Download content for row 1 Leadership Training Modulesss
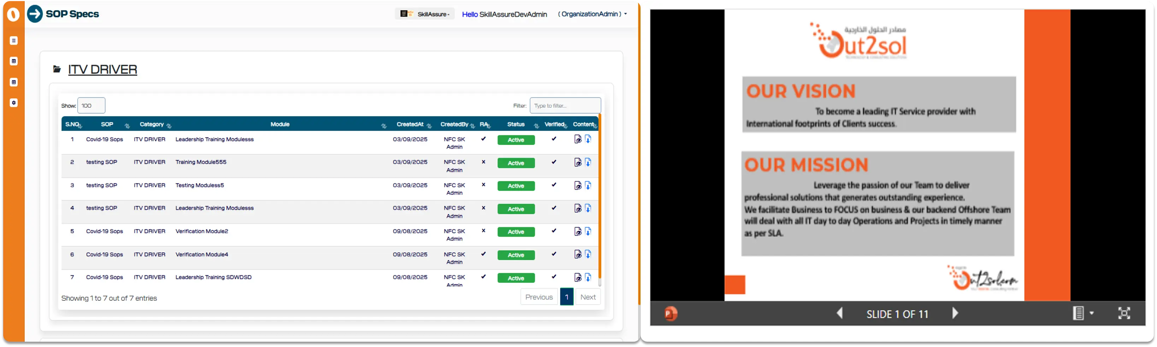This screenshot has height=347, width=1157. click(588, 140)
